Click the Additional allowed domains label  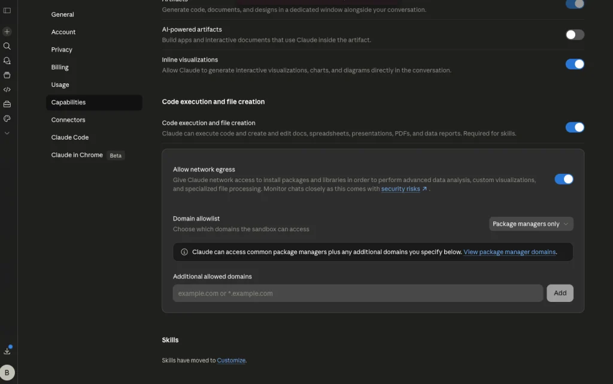[x=213, y=276]
